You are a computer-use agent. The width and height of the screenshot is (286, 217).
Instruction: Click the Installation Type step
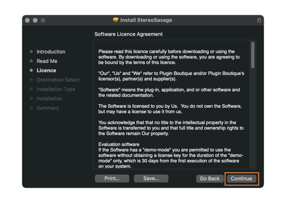tap(55, 89)
